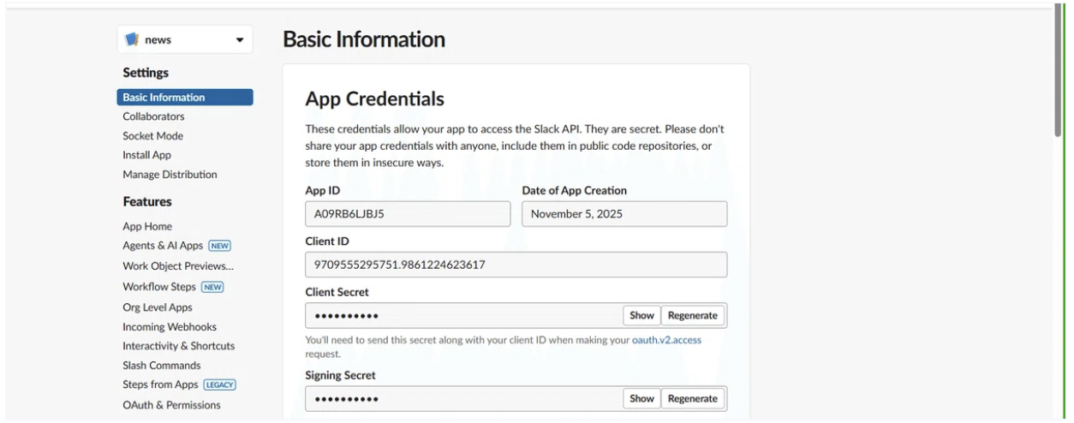Image resolution: width=1074 pixels, height=423 pixels.
Task: Open the news app selector dropdown
Action: pos(239,40)
